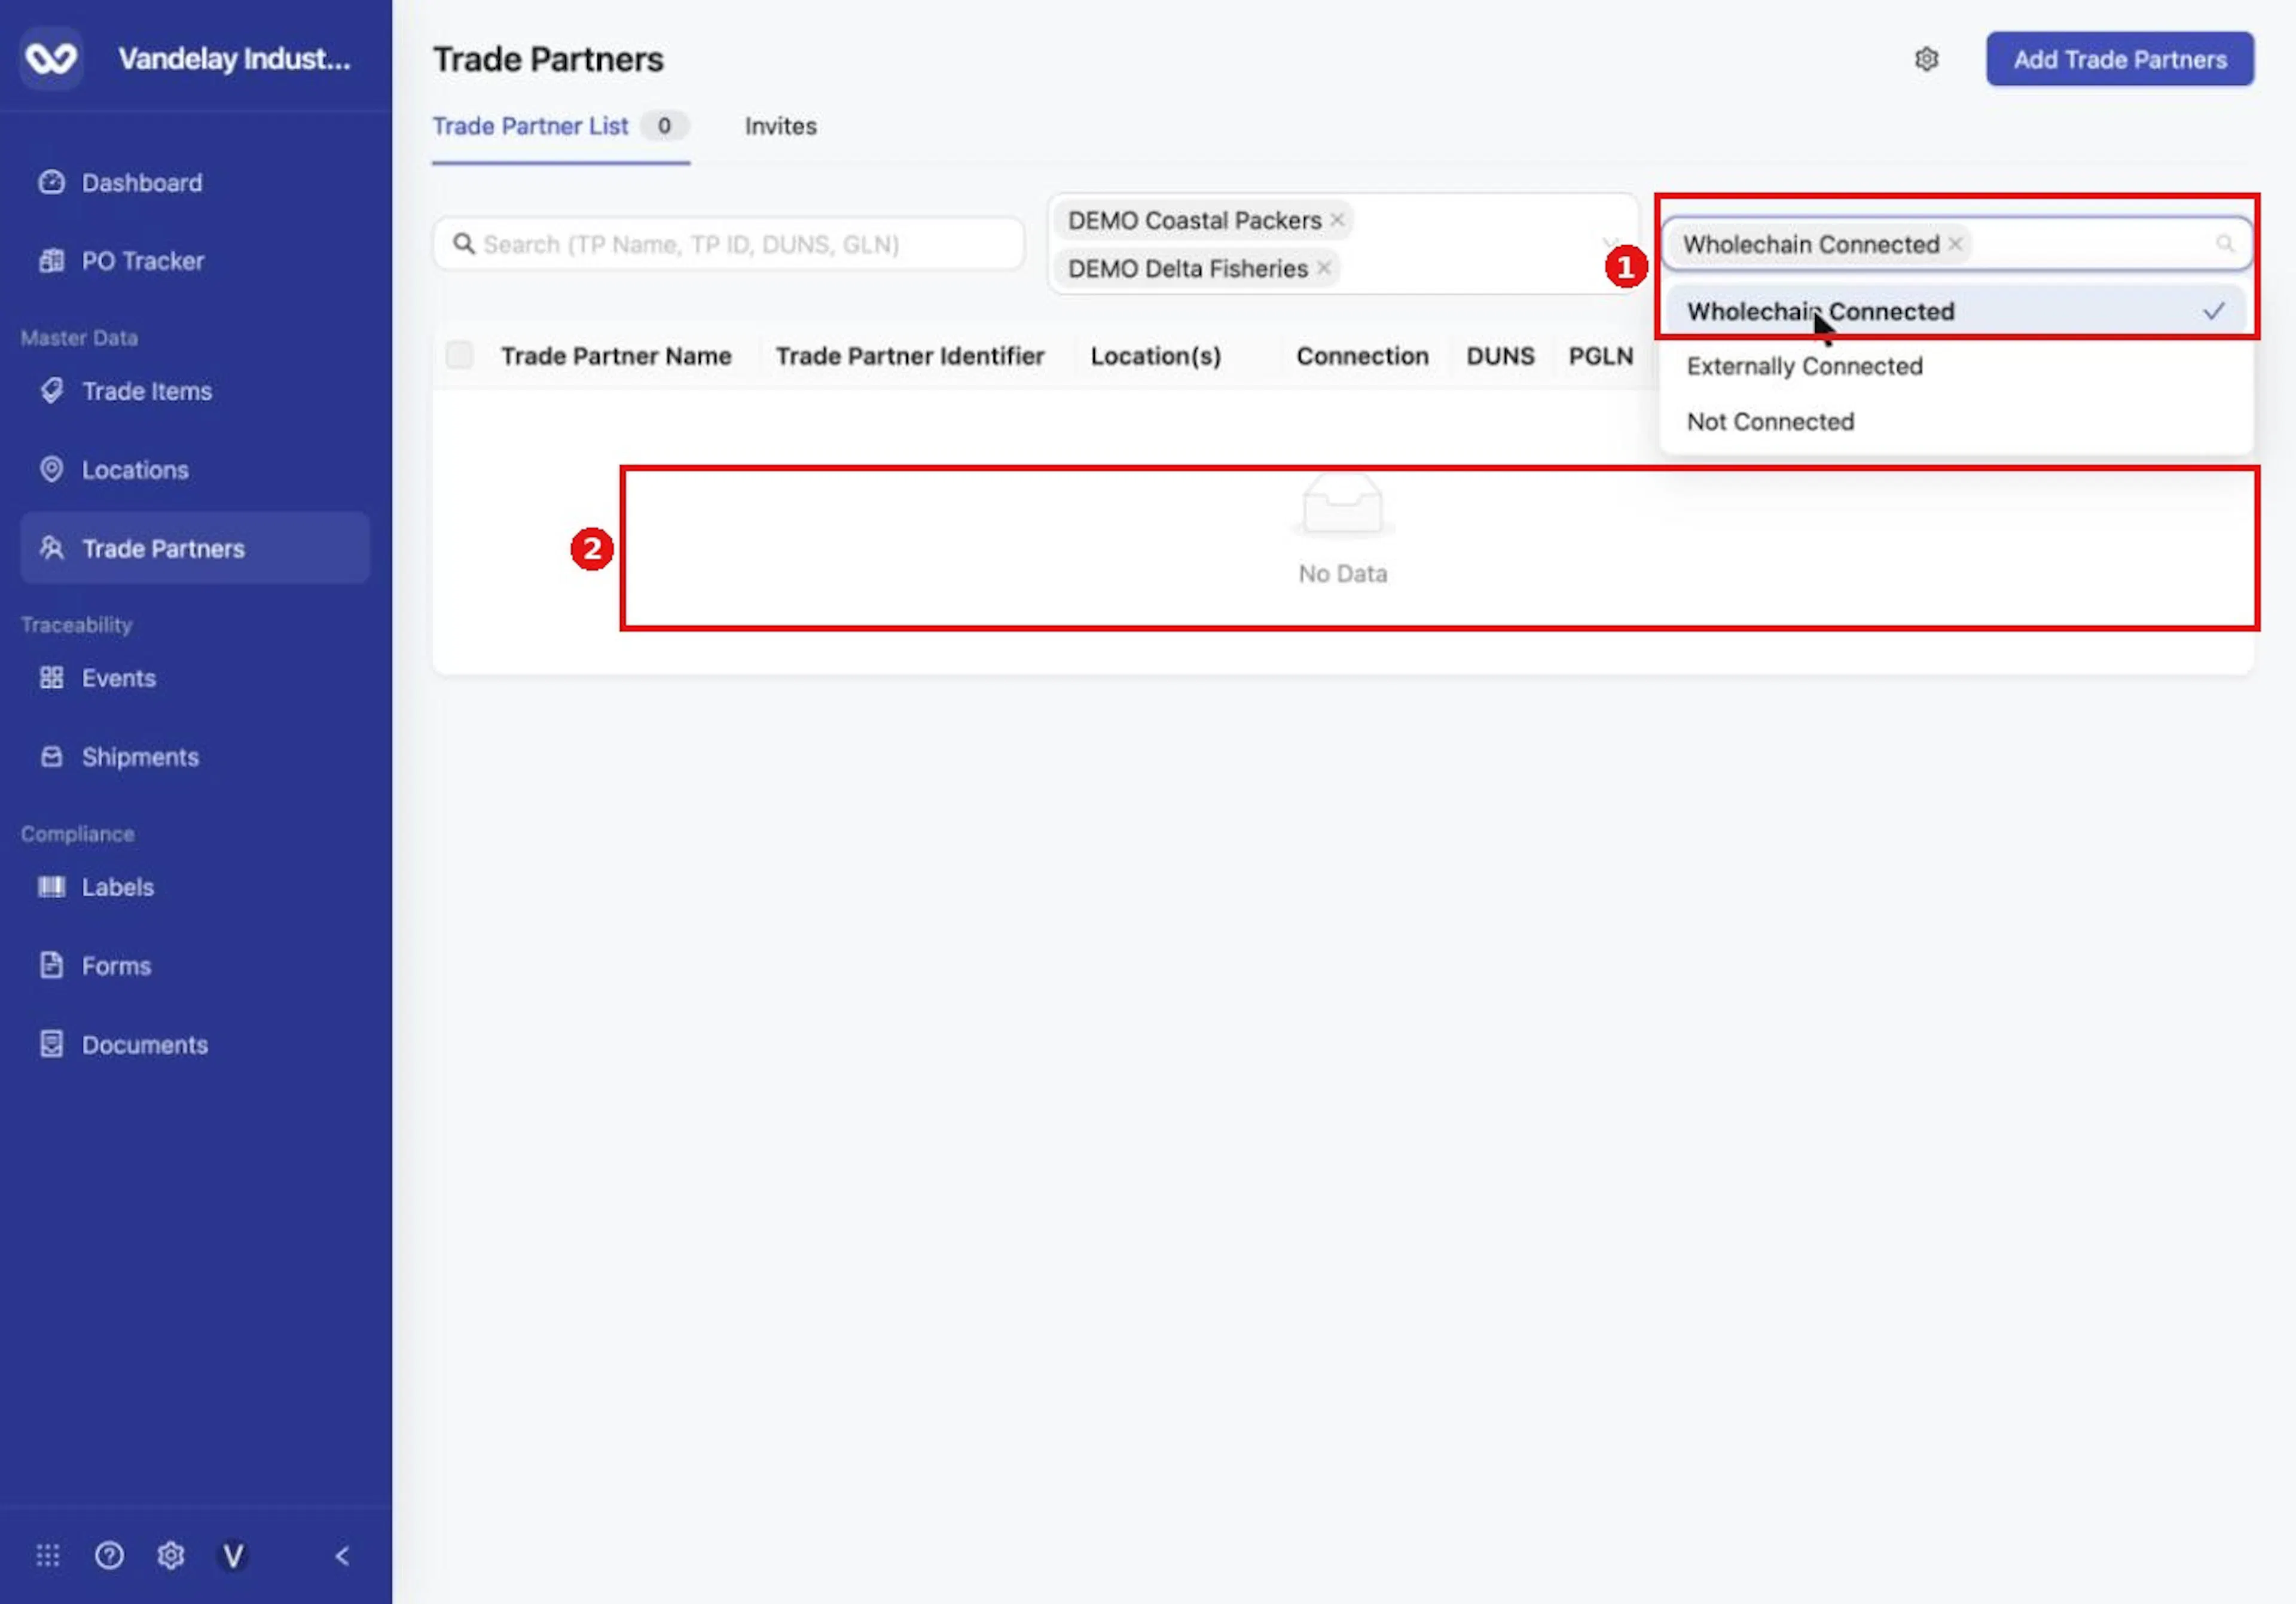This screenshot has width=2296, height=1604.
Task: Go to Labels under Compliance
Action: pos(118,887)
